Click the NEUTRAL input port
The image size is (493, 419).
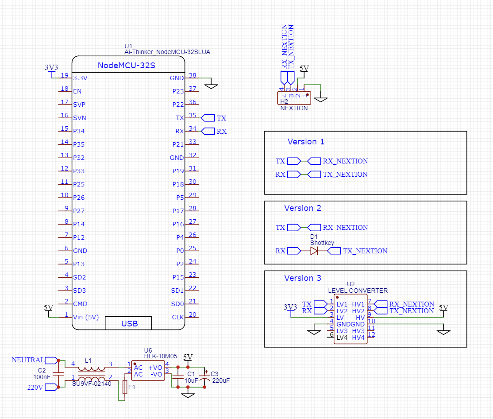pyautogui.click(x=50, y=360)
